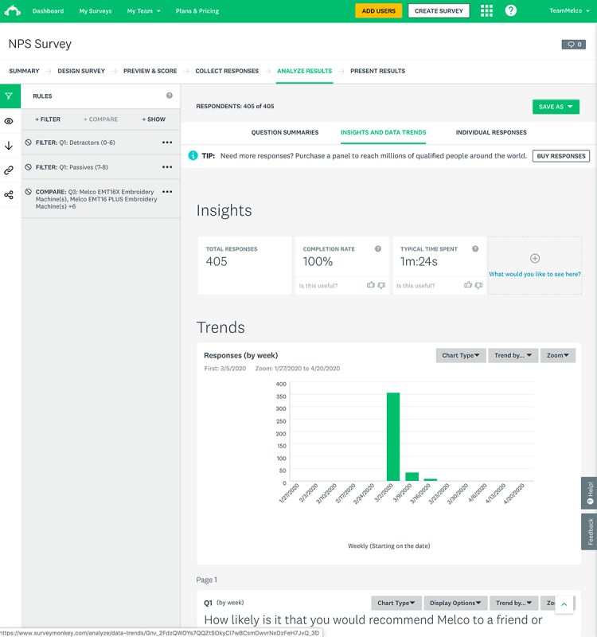
Task: Click the Buy Responses button
Action: pyautogui.click(x=561, y=156)
